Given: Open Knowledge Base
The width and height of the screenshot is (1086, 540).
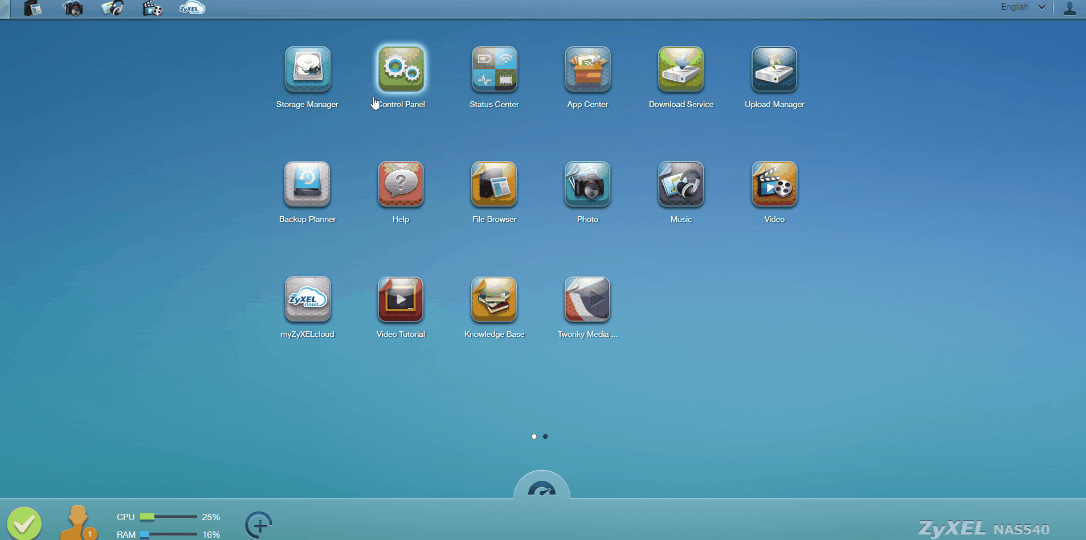Looking at the screenshot, I should 495,299.
